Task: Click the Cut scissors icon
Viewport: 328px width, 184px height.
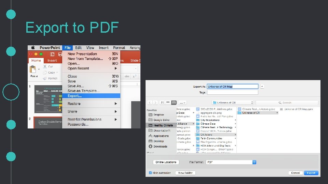Action: (x=45, y=66)
